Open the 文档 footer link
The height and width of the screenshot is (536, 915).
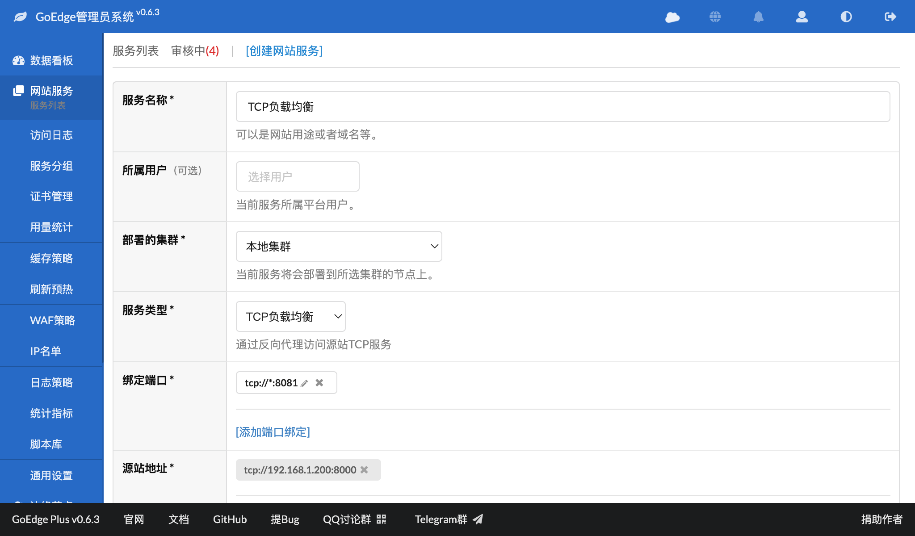pos(179,519)
